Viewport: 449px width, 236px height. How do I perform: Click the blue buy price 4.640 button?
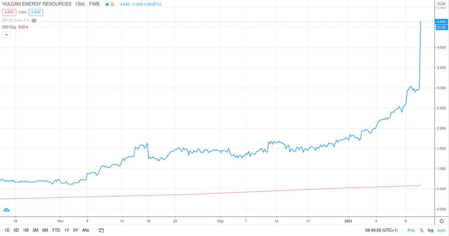[x=36, y=13]
